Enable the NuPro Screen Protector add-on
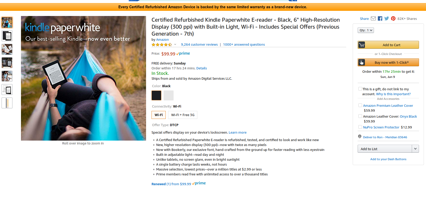This screenshot has height=203, width=426. (x=360, y=127)
